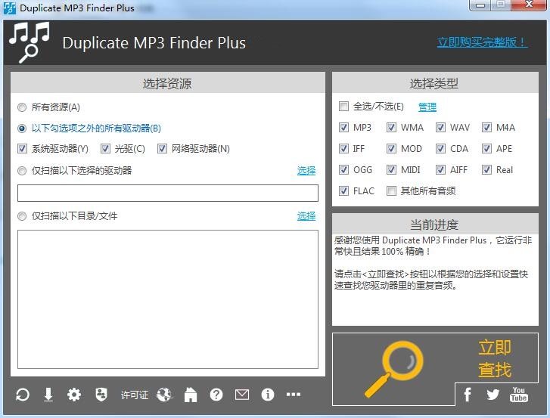Viewport: 550px width, 418px height.
Task: Click the selected drives text field
Action: pyautogui.click(x=168, y=193)
